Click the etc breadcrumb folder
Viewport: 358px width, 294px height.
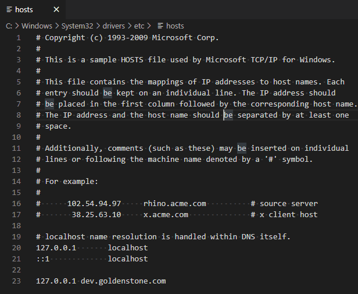click(139, 26)
